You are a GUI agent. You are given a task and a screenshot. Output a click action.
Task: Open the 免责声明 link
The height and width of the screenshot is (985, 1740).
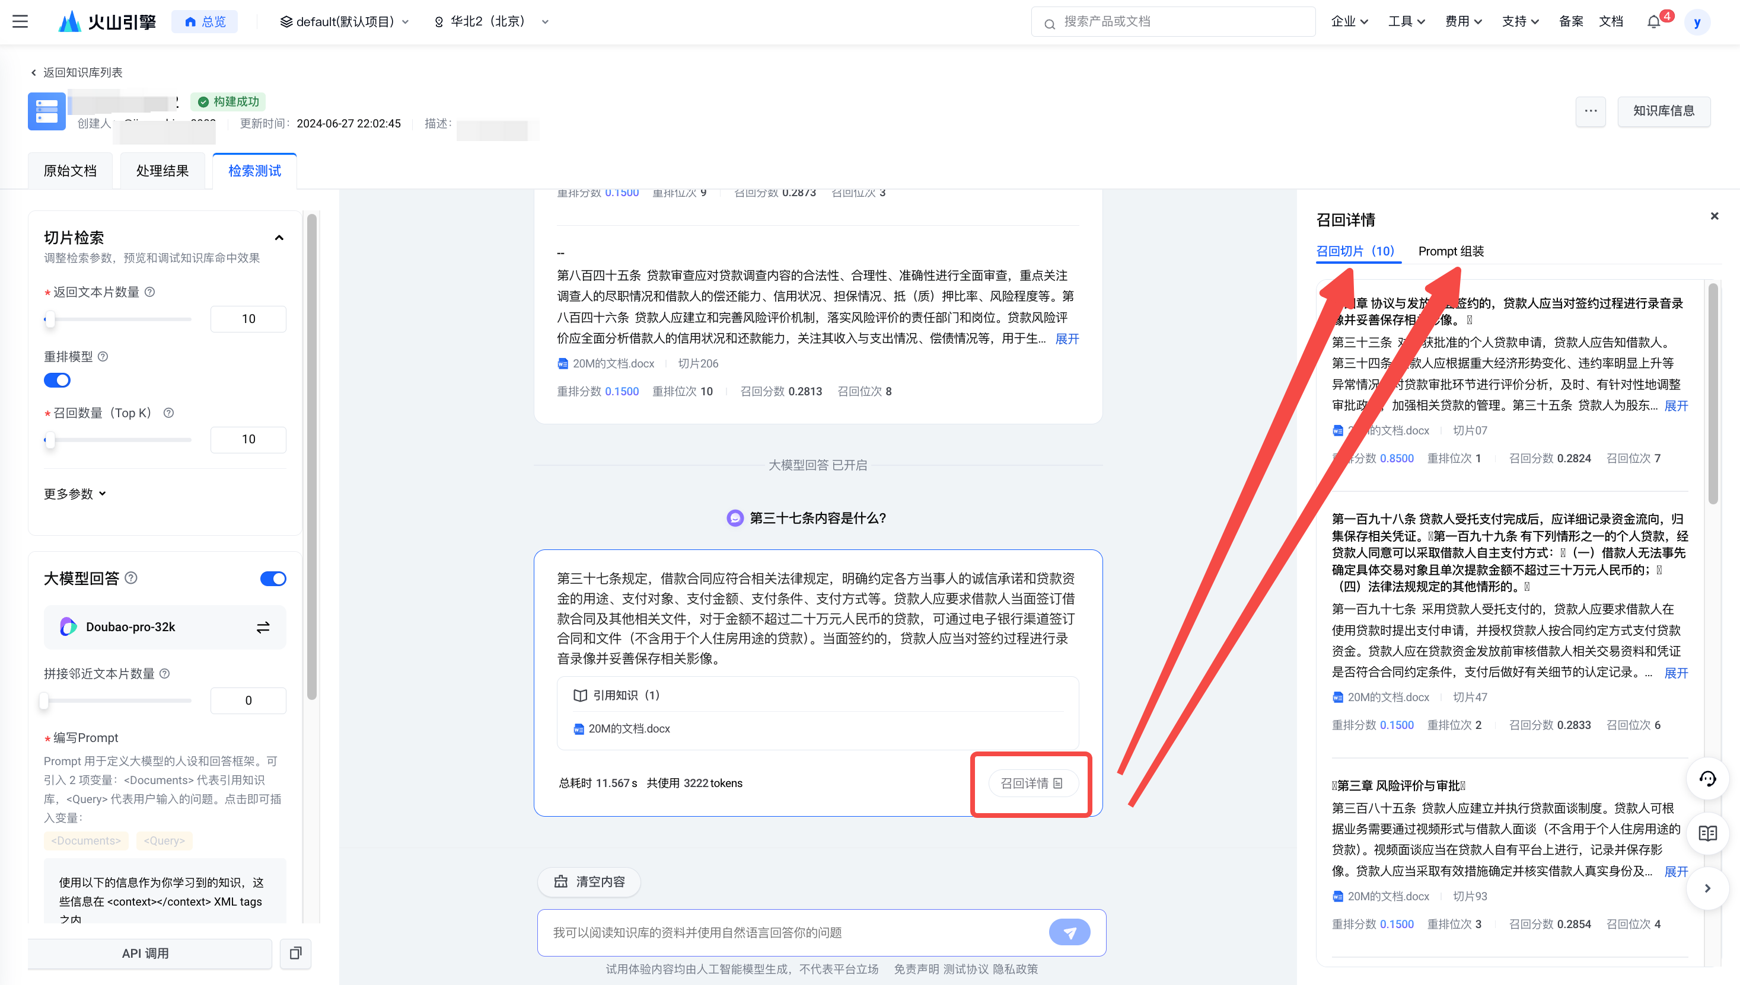(916, 970)
